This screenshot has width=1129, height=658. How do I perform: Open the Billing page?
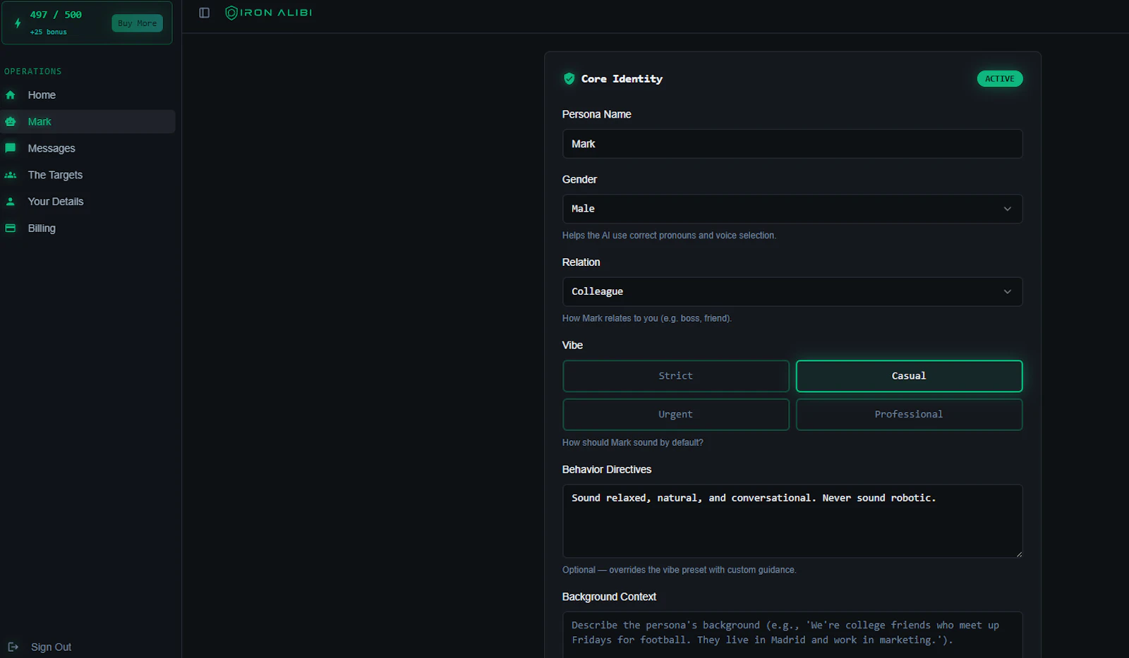pyautogui.click(x=87, y=229)
